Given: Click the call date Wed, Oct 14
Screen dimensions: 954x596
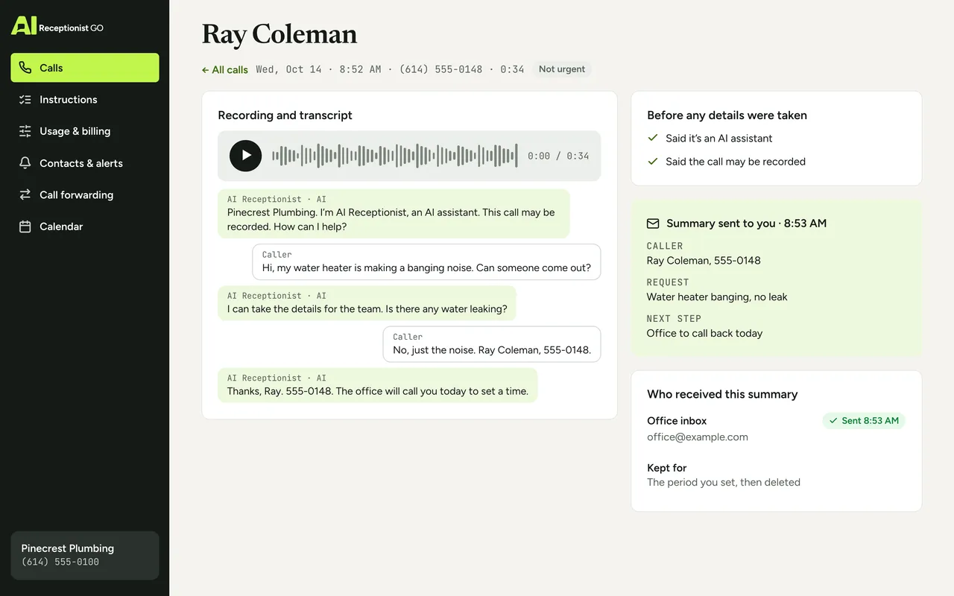Looking at the screenshot, I should [288, 69].
